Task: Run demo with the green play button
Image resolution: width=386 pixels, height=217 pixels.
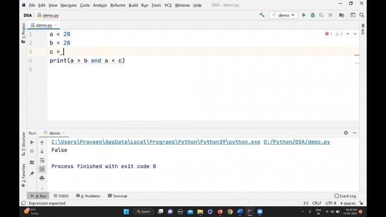Action: [x=304, y=15]
